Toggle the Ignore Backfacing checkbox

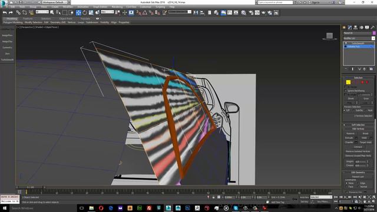(346, 91)
